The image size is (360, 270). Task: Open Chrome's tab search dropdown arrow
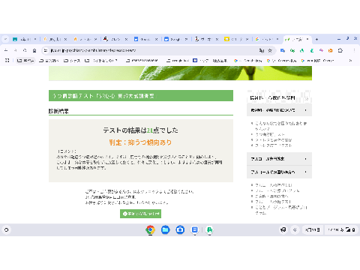click(x=5, y=39)
